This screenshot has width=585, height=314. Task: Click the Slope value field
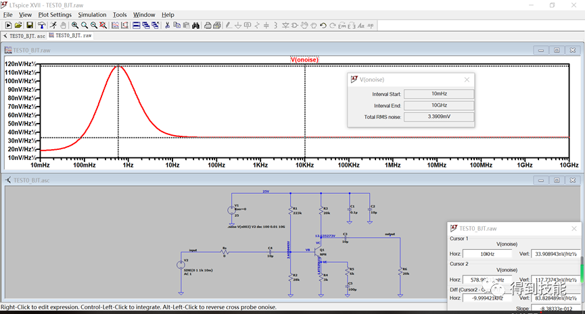(x=555, y=309)
